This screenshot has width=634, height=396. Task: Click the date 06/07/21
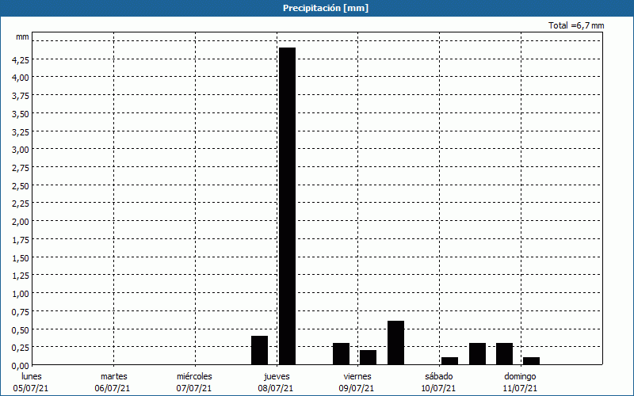[x=113, y=388]
